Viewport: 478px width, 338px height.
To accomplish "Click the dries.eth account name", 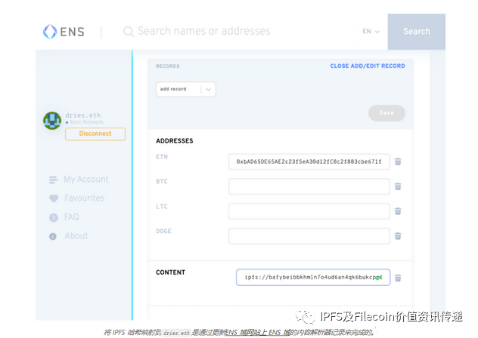I will point(83,115).
